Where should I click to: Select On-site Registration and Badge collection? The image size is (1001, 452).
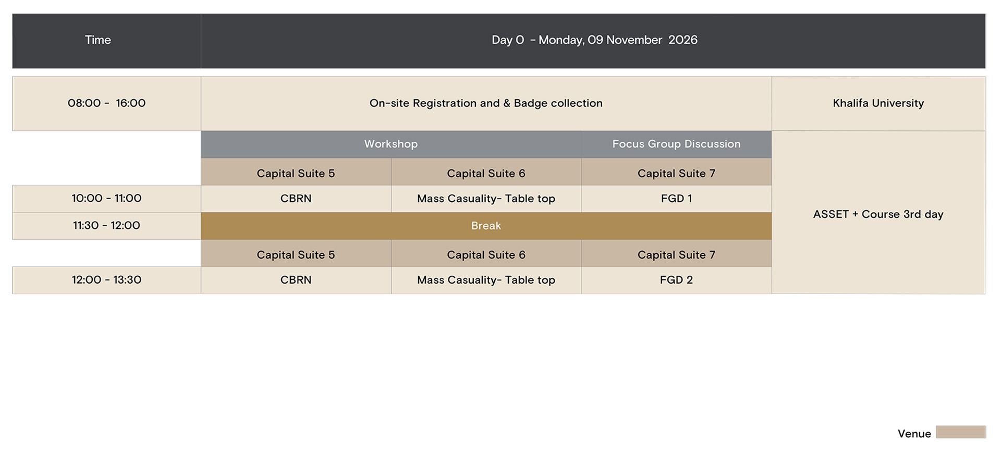pos(485,103)
